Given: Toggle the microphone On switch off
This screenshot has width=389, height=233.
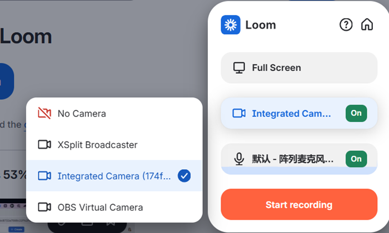Looking at the screenshot, I should 356,159.
